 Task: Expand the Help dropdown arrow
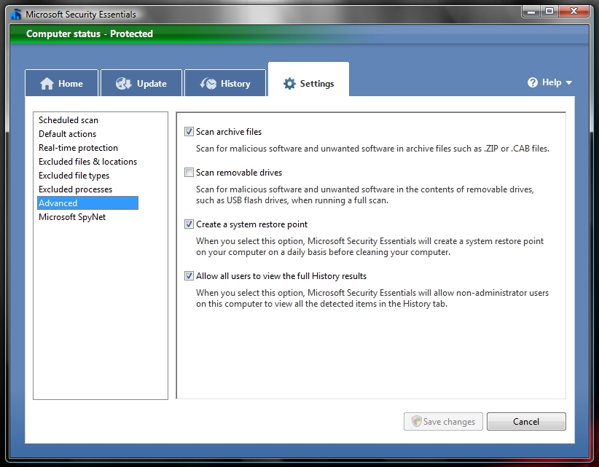569,82
